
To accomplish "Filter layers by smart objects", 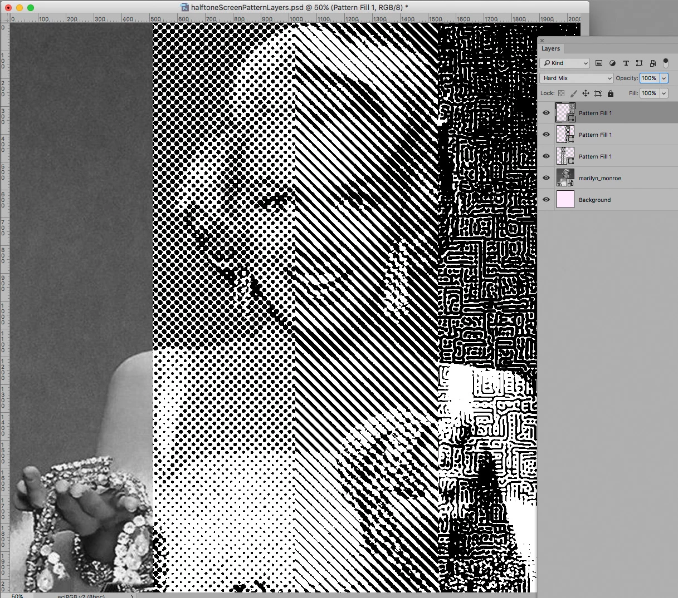I will [x=653, y=63].
